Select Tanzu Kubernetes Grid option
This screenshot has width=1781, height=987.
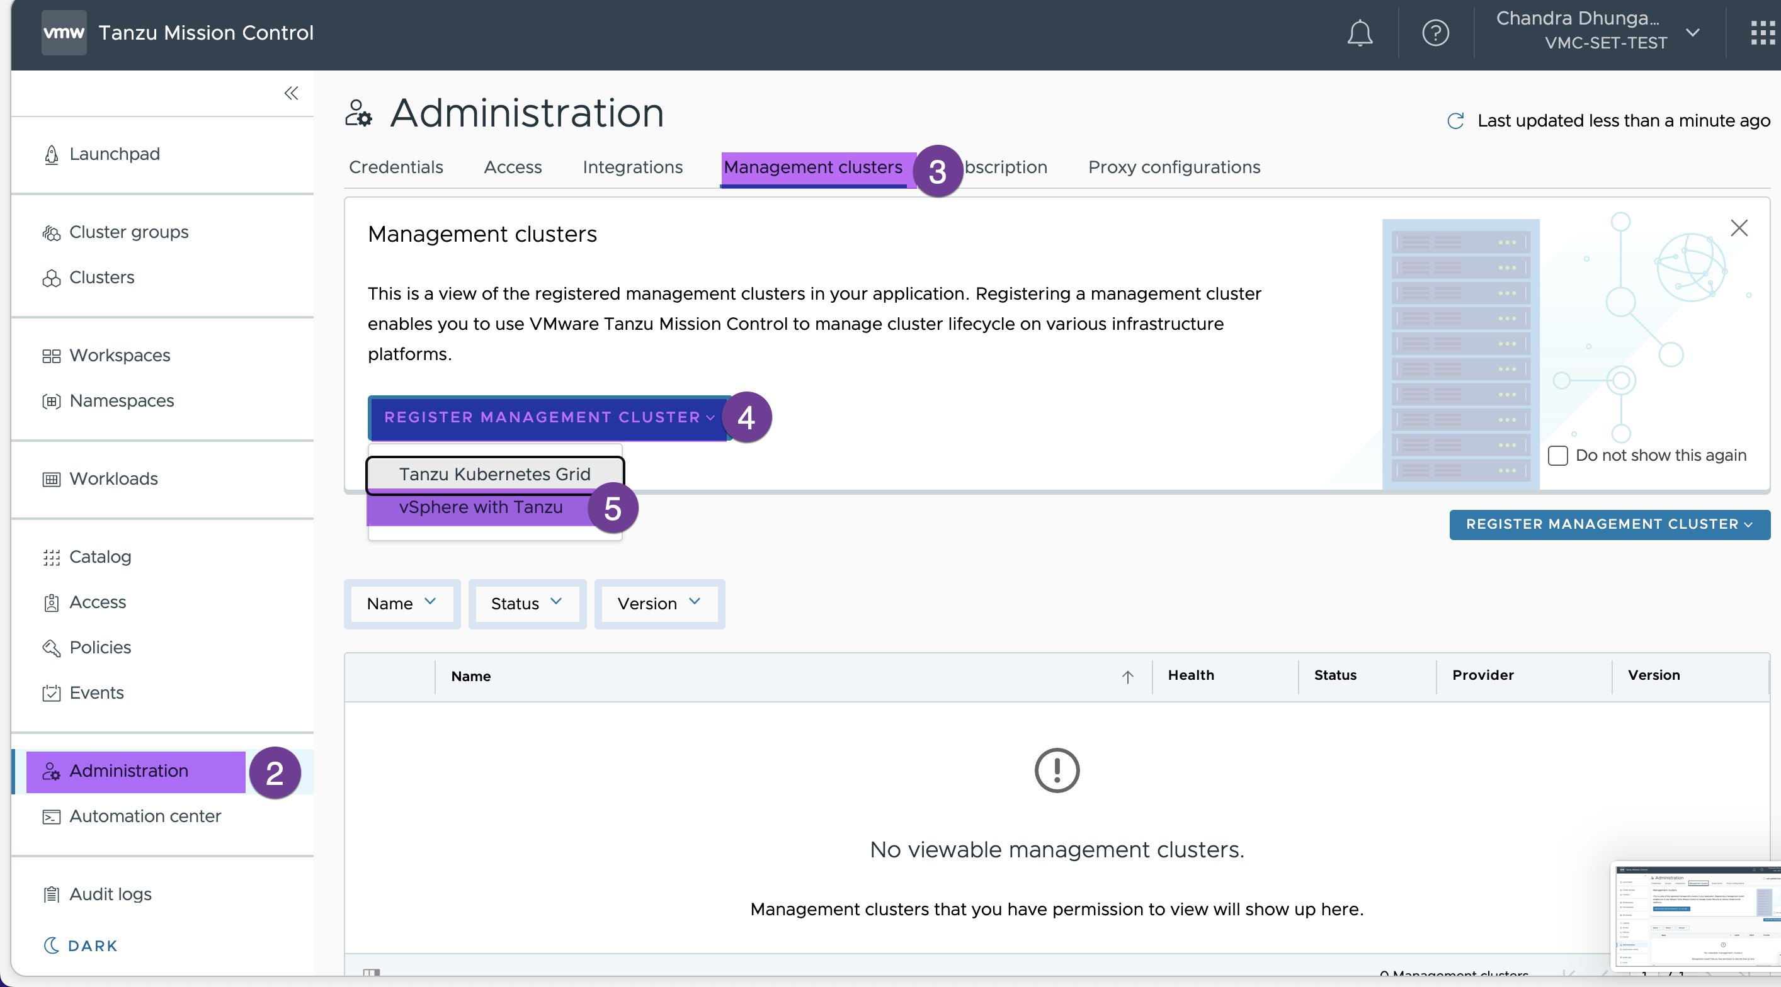tap(495, 473)
